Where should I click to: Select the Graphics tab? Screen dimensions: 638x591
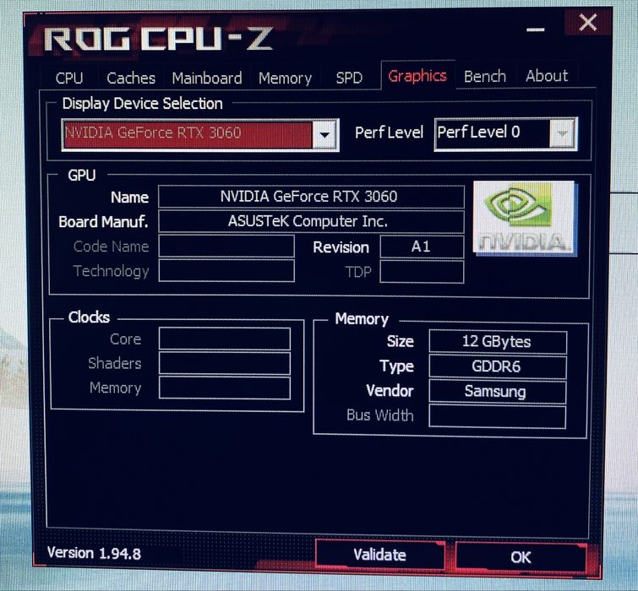click(x=417, y=76)
